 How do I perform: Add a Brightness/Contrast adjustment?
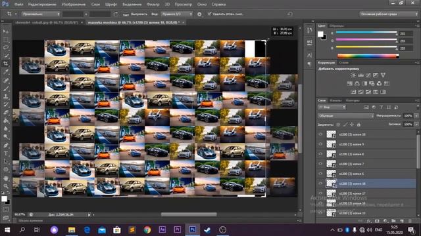[353, 75]
